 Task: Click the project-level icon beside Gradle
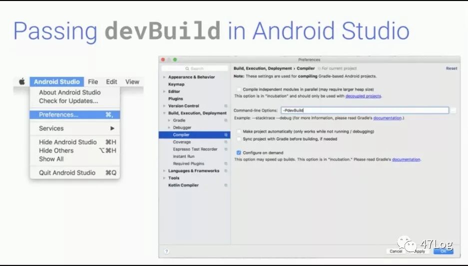pos(226,120)
